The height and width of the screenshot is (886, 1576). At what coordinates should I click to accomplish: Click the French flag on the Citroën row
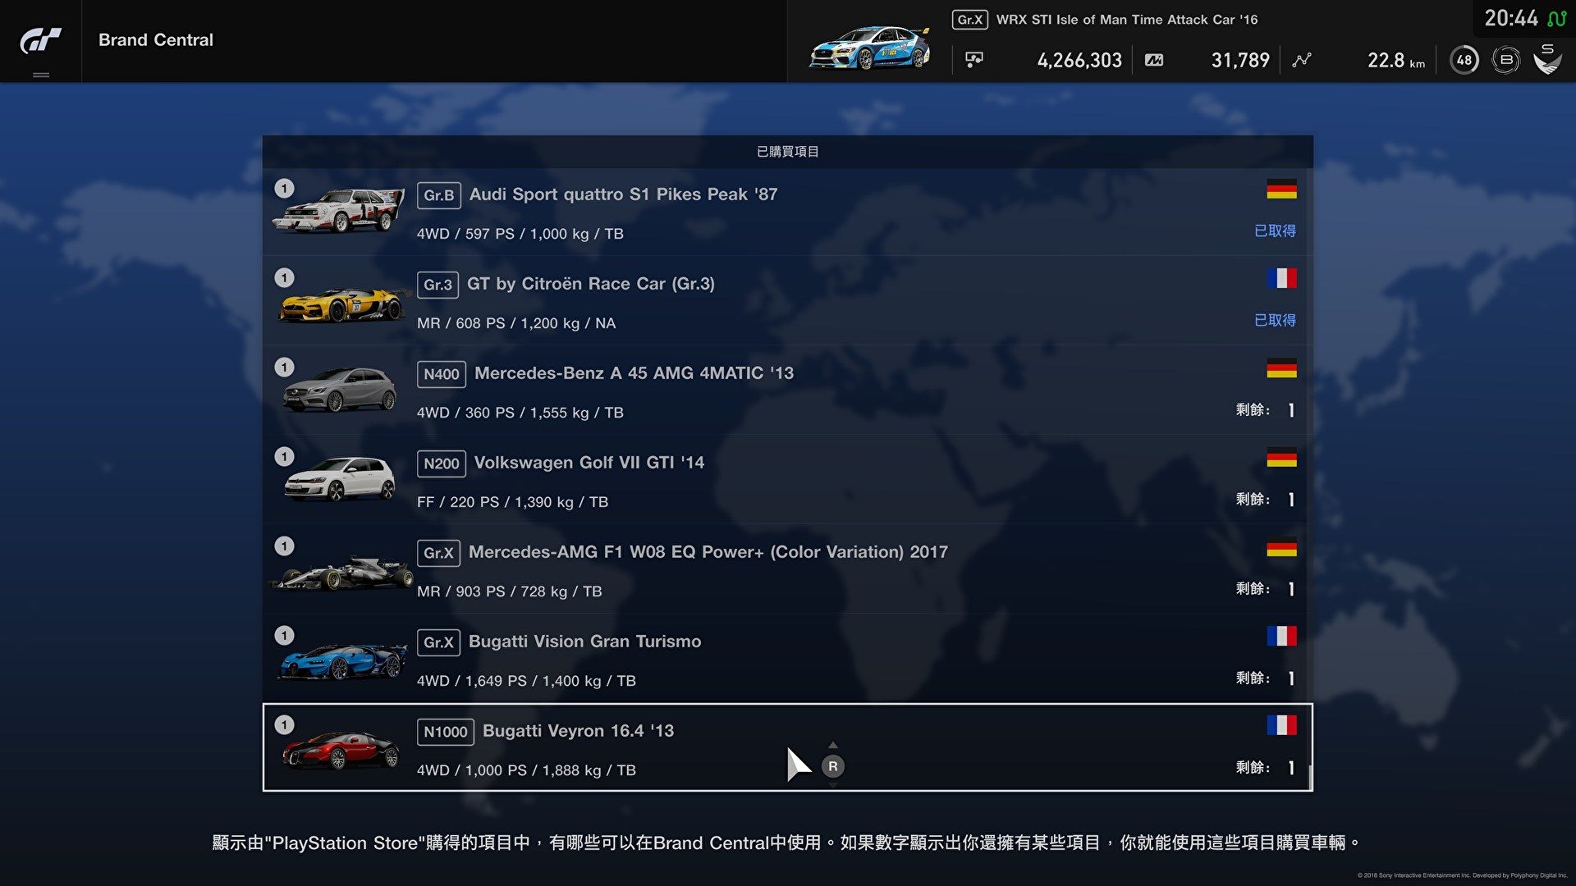[x=1281, y=278]
